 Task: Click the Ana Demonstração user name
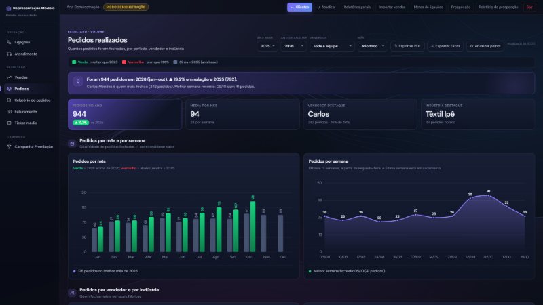[83, 7]
